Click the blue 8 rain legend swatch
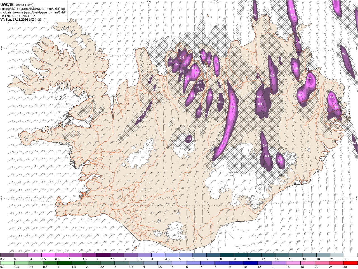 click(222, 263)
